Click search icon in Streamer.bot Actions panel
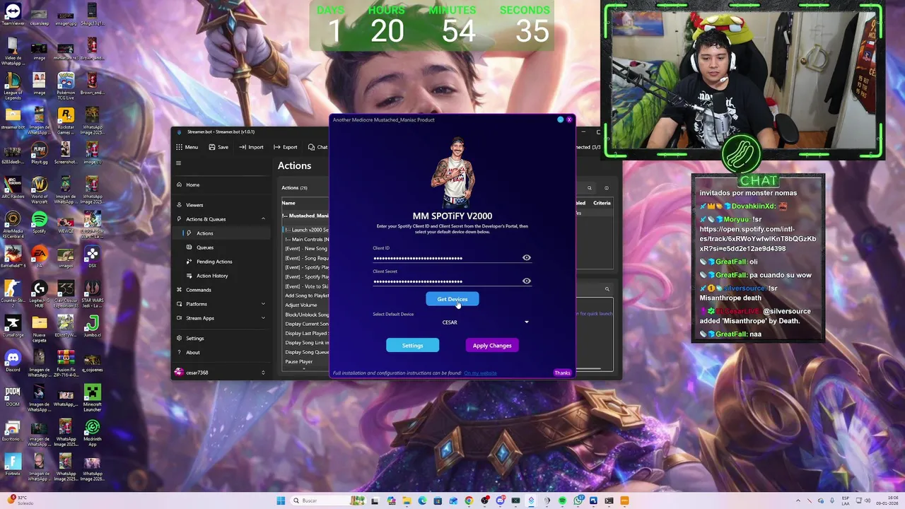 point(589,188)
